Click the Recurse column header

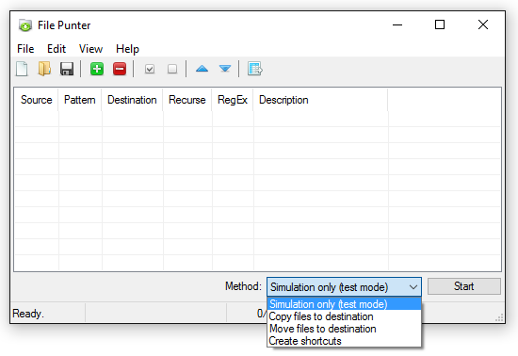tap(187, 100)
